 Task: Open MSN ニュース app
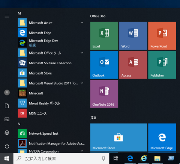(51, 113)
